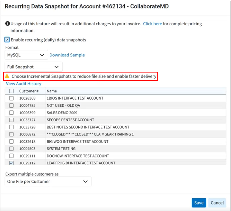Check the BIG WOO INTERFACE TEST ACCOUNT row
Image resolution: width=231 pixels, height=211 pixels.
[x=11, y=141]
